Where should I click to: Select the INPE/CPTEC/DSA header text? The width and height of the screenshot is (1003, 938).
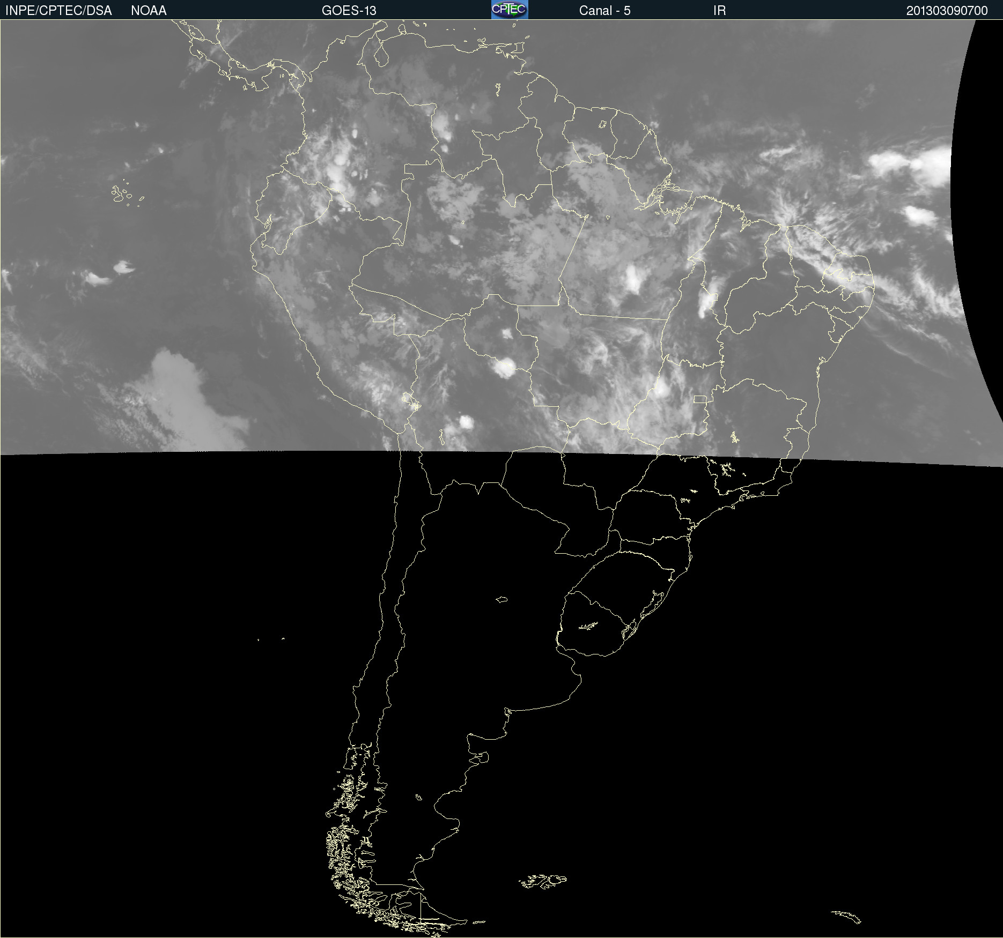58,11
